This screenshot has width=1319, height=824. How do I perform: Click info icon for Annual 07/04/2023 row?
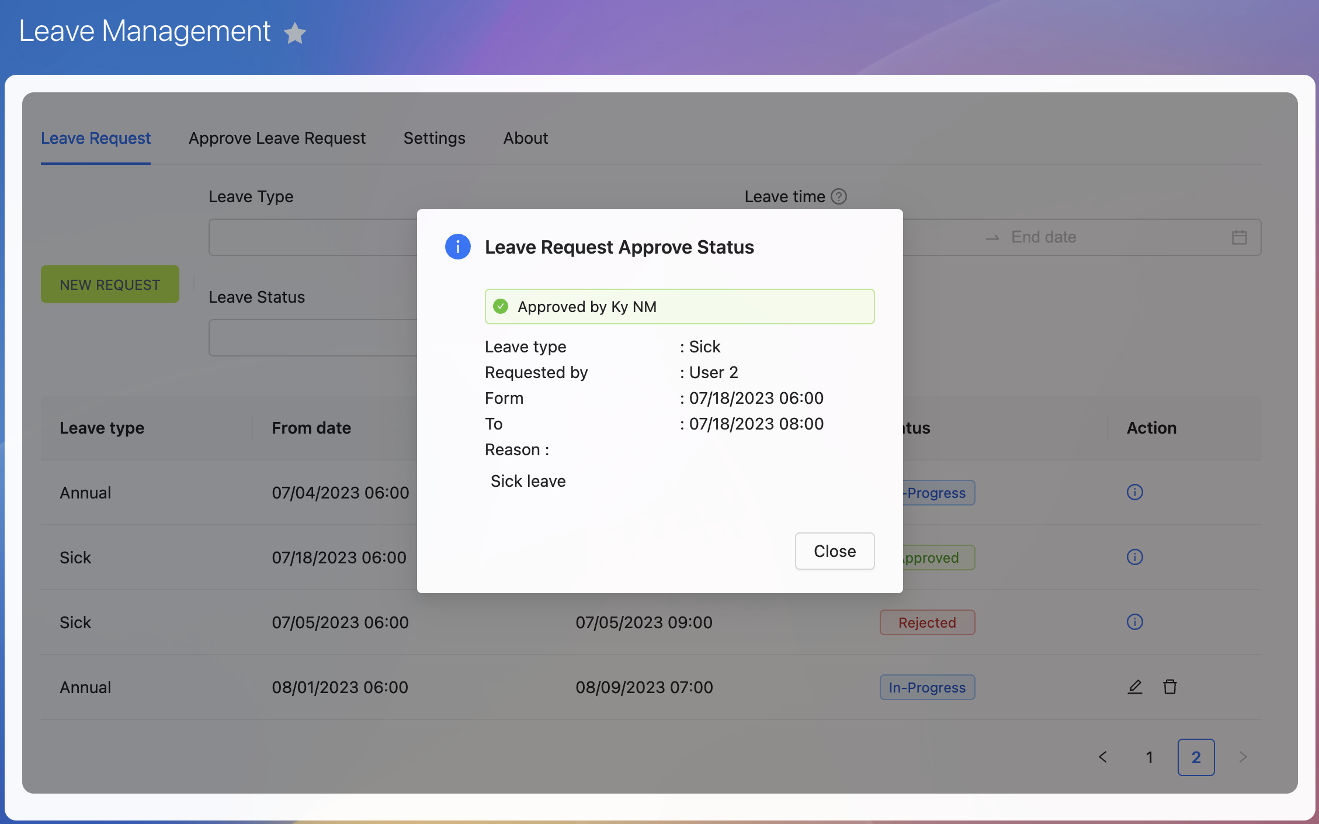click(x=1134, y=493)
